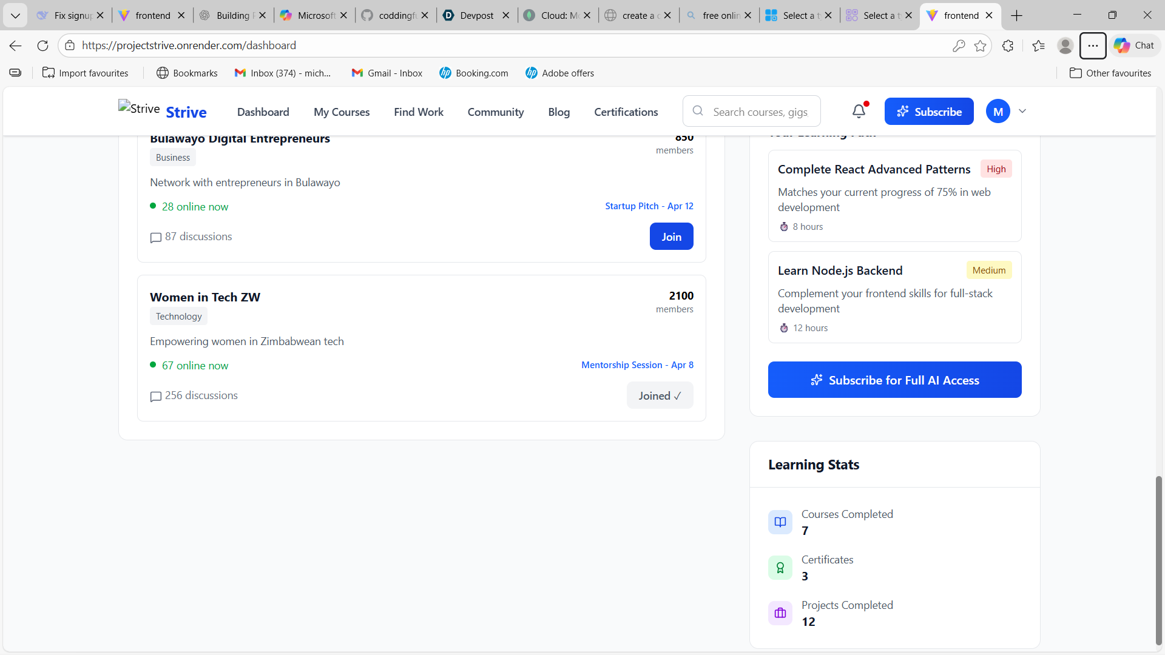The height and width of the screenshot is (655, 1165).
Task: Click the Projects Completed briefcase icon
Action: coord(780,613)
